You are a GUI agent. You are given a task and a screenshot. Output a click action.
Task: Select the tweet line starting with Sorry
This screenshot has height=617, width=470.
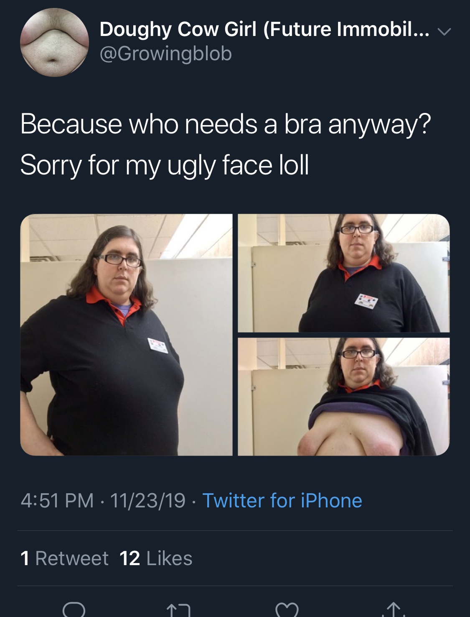165,165
